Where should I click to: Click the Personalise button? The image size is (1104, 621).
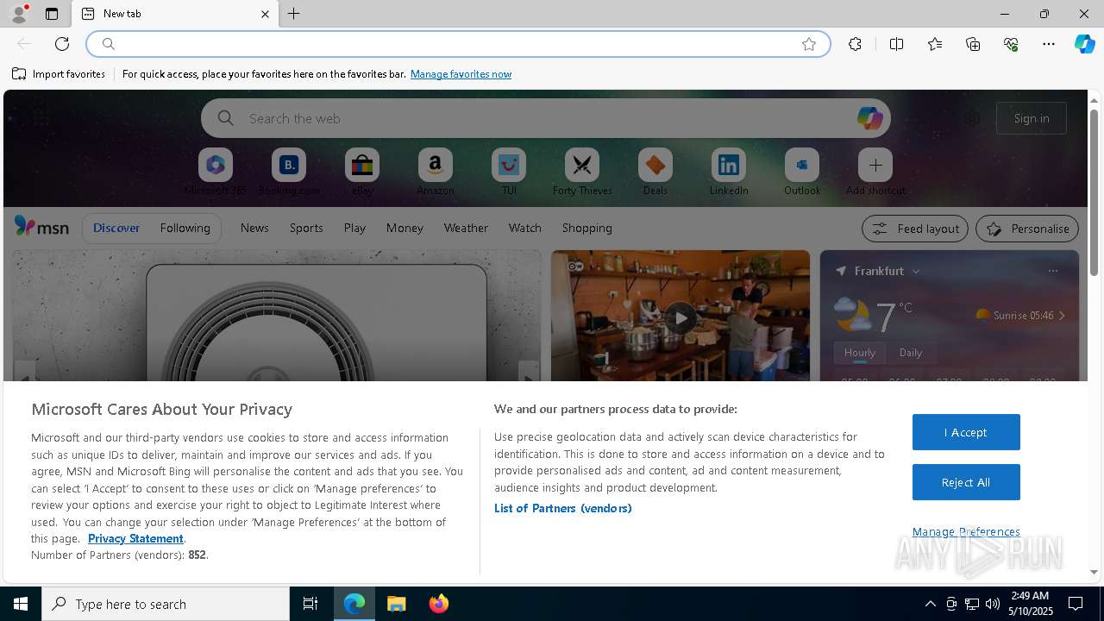pyautogui.click(x=1027, y=229)
